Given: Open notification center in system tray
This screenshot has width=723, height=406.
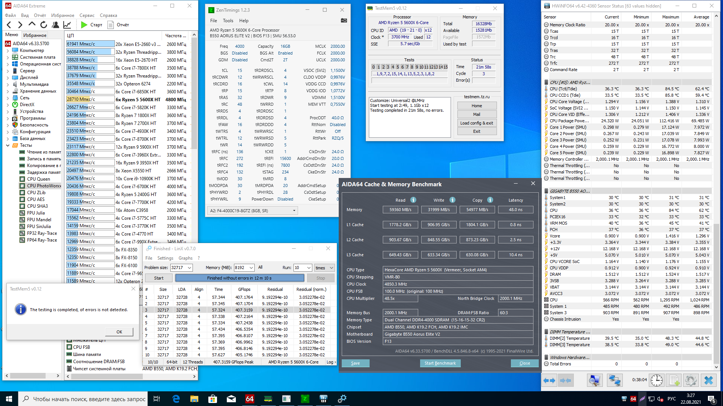Looking at the screenshot, I should (x=712, y=399).
